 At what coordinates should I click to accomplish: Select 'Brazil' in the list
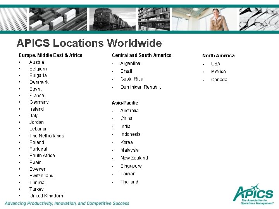pyautogui.click(x=126, y=71)
